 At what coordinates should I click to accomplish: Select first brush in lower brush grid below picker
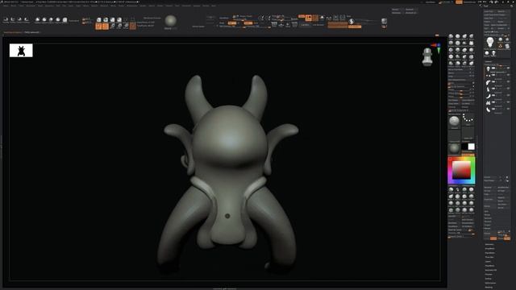coord(451,190)
